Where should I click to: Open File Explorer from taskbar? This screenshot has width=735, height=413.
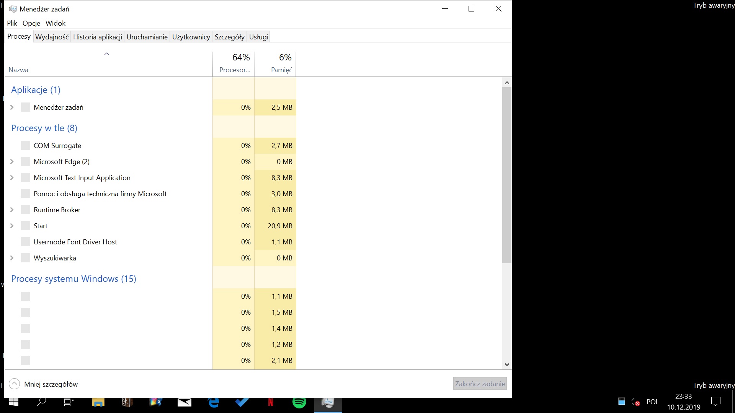(x=98, y=402)
